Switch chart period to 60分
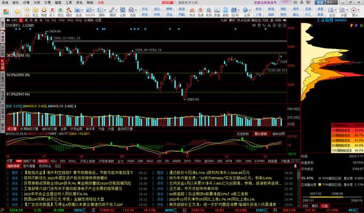 pos(78,20)
